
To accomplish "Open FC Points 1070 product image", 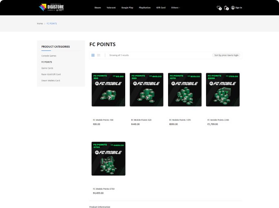I will [185, 90].
